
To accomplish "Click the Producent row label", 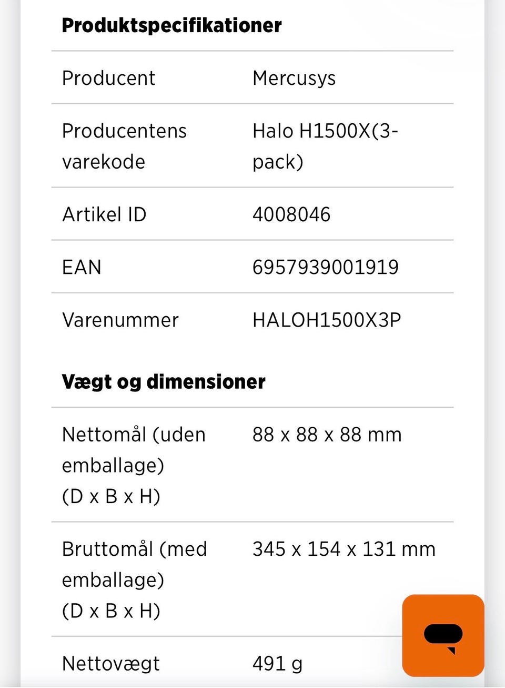I will pos(108,78).
